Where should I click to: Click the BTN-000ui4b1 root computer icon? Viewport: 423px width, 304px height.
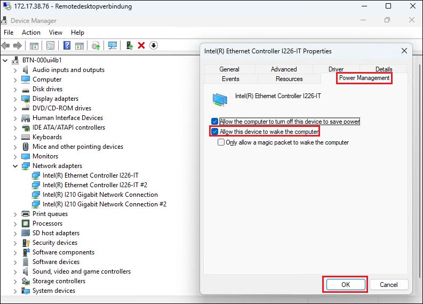pos(15,60)
